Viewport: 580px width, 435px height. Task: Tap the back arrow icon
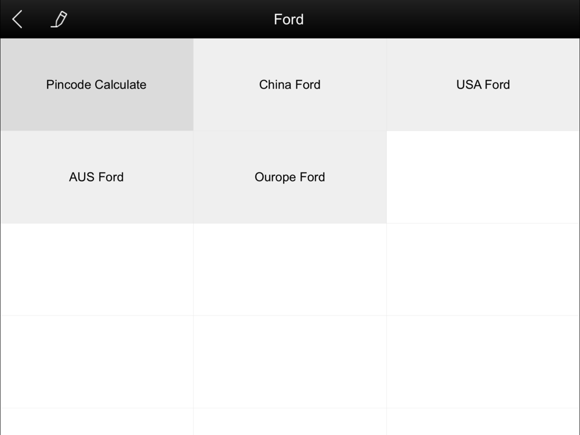(17, 19)
